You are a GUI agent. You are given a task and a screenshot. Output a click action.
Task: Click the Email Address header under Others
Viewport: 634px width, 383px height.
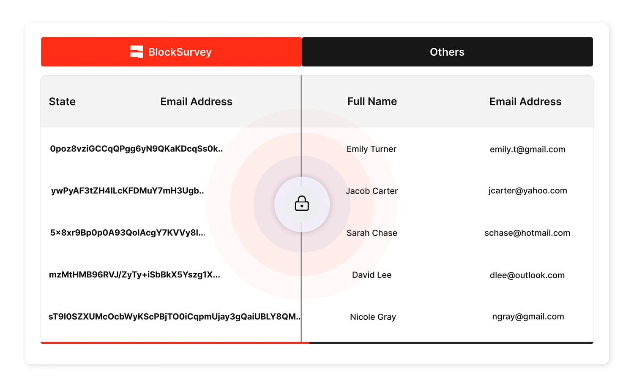(x=525, y=102)
